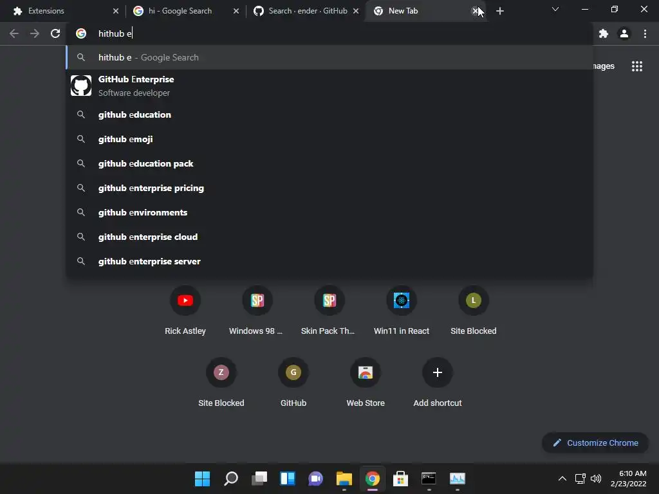Open the Images link at top right

pyautogui.click(x=604, y=66)
